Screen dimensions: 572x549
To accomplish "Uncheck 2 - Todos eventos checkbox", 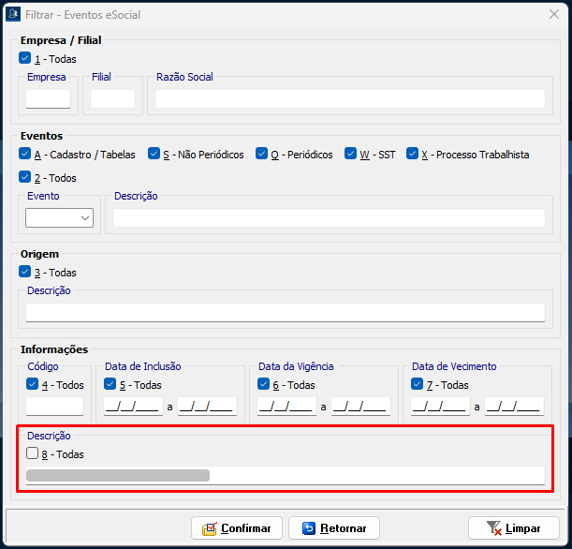I will [25, 177].
